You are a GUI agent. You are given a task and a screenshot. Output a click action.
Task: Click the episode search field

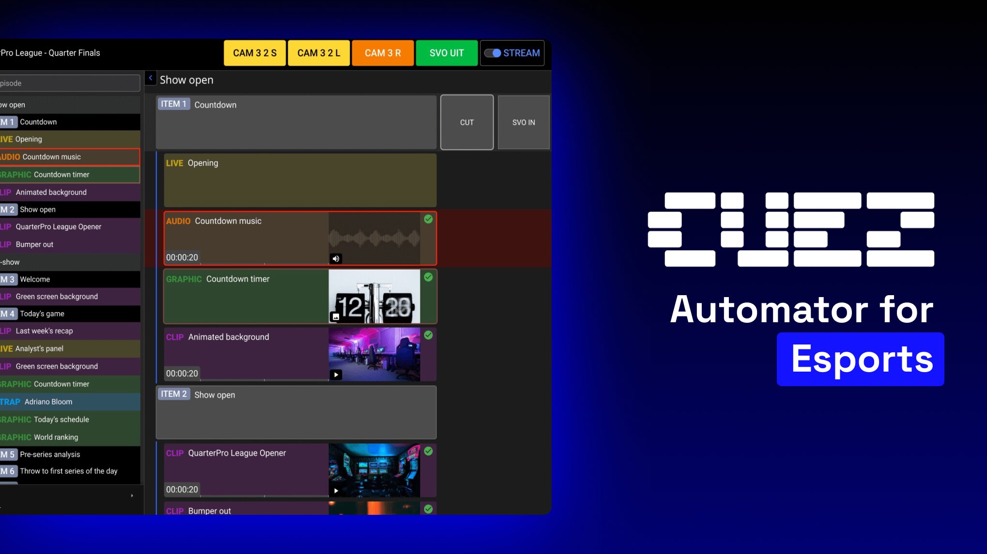70,83
